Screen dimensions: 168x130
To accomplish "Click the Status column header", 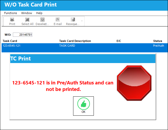I will pyautogui.click(x=158, y=41).
